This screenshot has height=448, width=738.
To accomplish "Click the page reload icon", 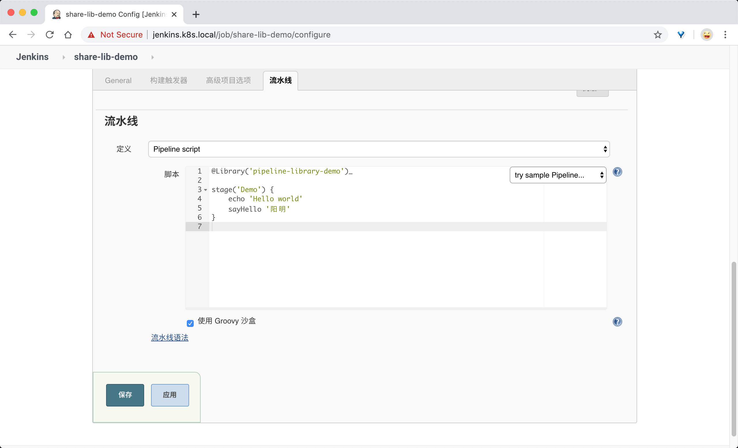I will tap(50, 34).
